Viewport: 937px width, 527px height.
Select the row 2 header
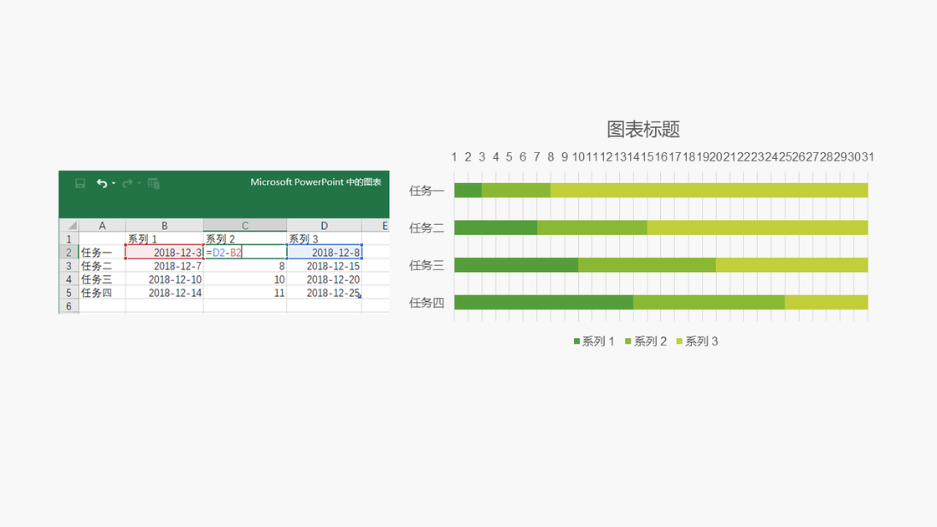point(69,253)
